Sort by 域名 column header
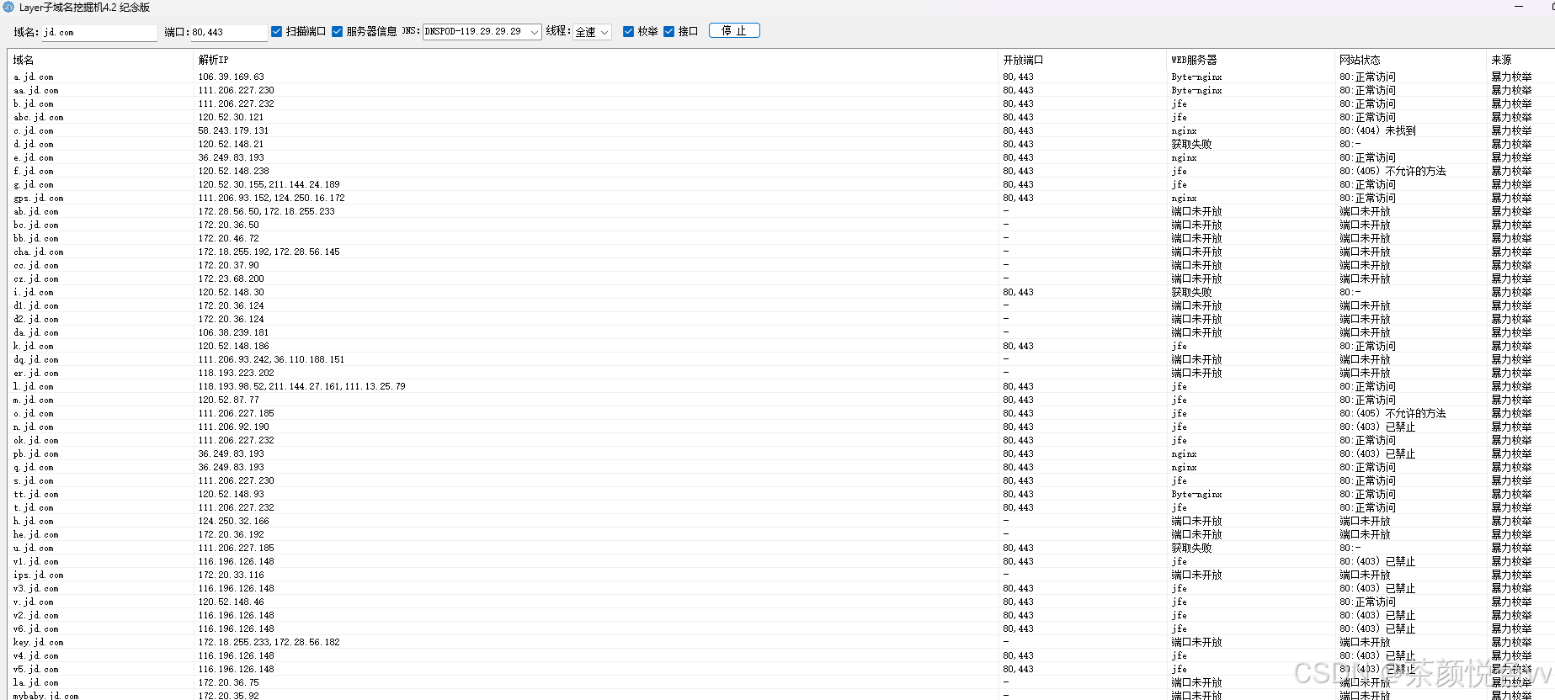 [100, 60]
